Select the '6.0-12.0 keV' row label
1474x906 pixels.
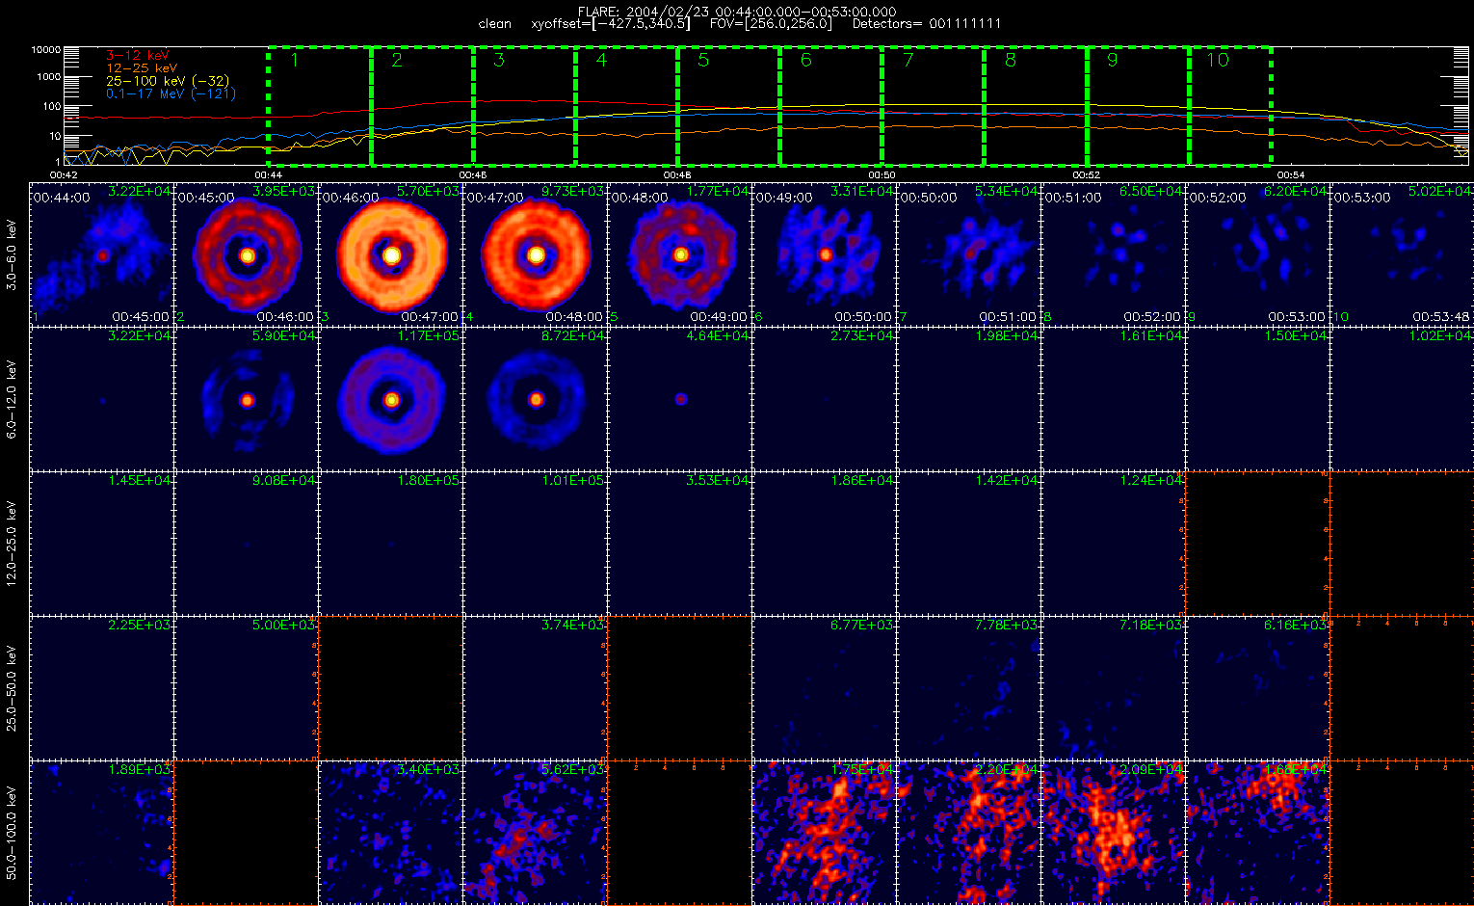tap(12, 399)
